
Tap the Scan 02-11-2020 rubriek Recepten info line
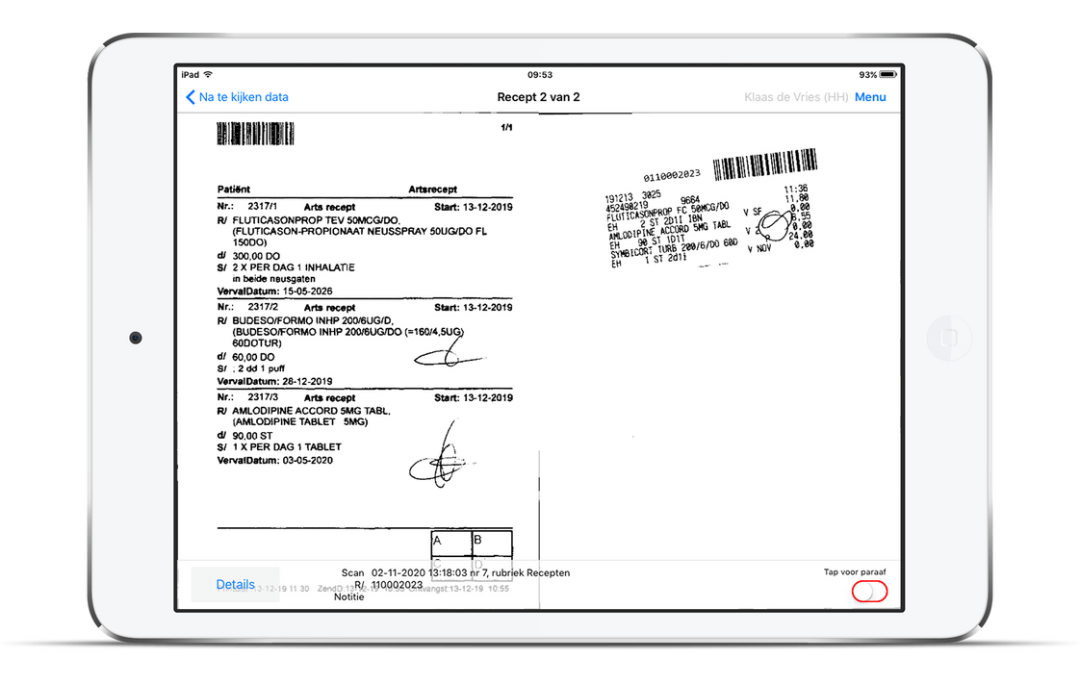[x=455, y=572]
